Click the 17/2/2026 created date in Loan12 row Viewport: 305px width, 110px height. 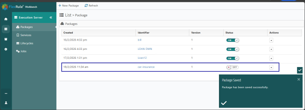pyautogui.click(x=75, y=58)
